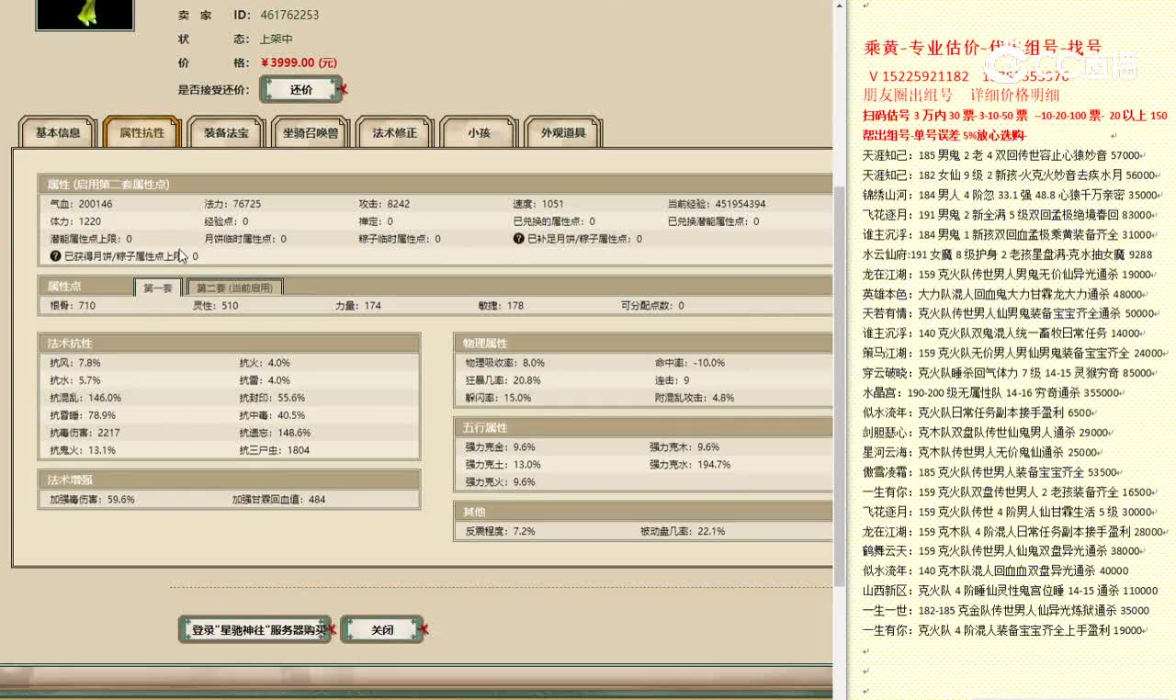Click the 抗三尸虫: 1804 entry
Screen dimensions: 1176x700
coord(274,450)
